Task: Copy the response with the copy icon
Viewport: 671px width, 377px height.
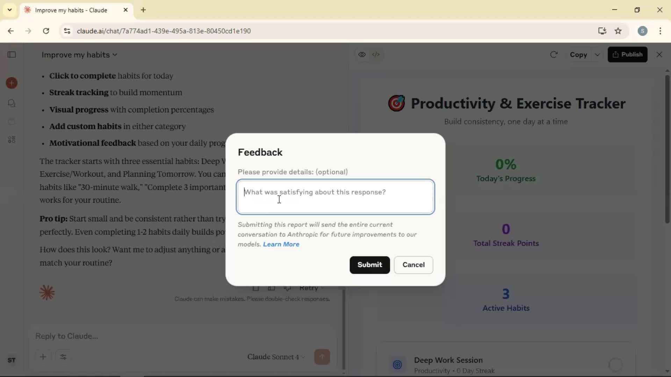Action: (x=256, y=288)
